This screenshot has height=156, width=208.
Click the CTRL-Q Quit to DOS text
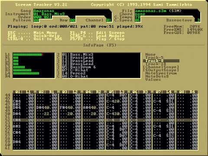click(35, 39)
